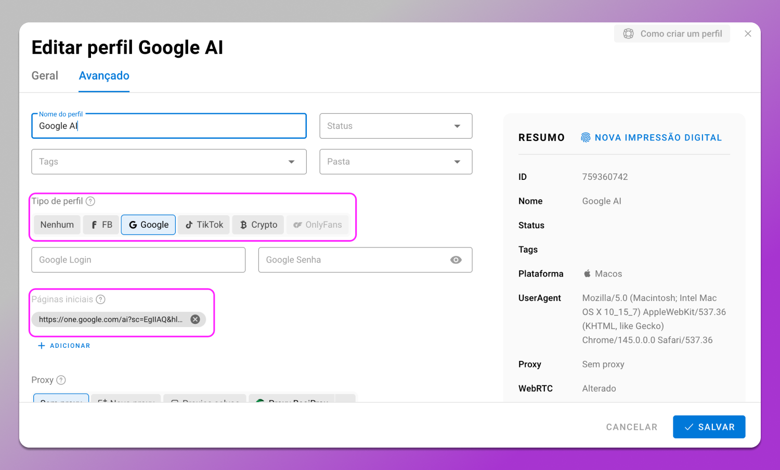Click the fingerprint Nova Impressão Digital icon
780x470 pixels.
tap(586, 138)
